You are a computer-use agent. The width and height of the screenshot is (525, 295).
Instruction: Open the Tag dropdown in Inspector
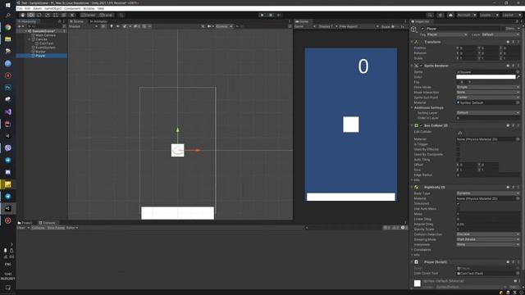coord(446,34)
